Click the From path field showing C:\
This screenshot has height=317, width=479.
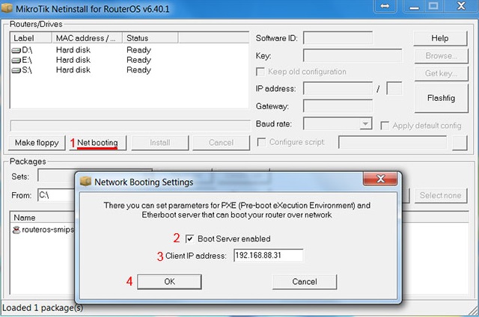coord(57,195)
